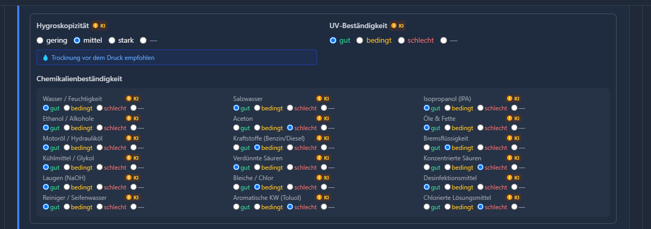Click the water drop icon in drying hint
651x229 pixels.
45,58
